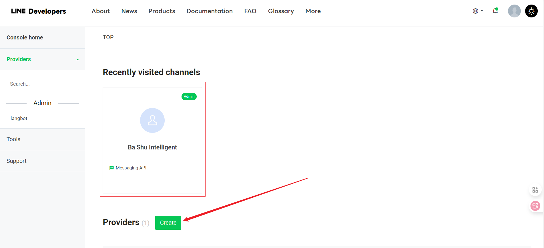The width and height of the screenshot is (544, 248).
Task: Click Ba Shu Intelligent channel avatar
Action: click(x=152, y=120)
